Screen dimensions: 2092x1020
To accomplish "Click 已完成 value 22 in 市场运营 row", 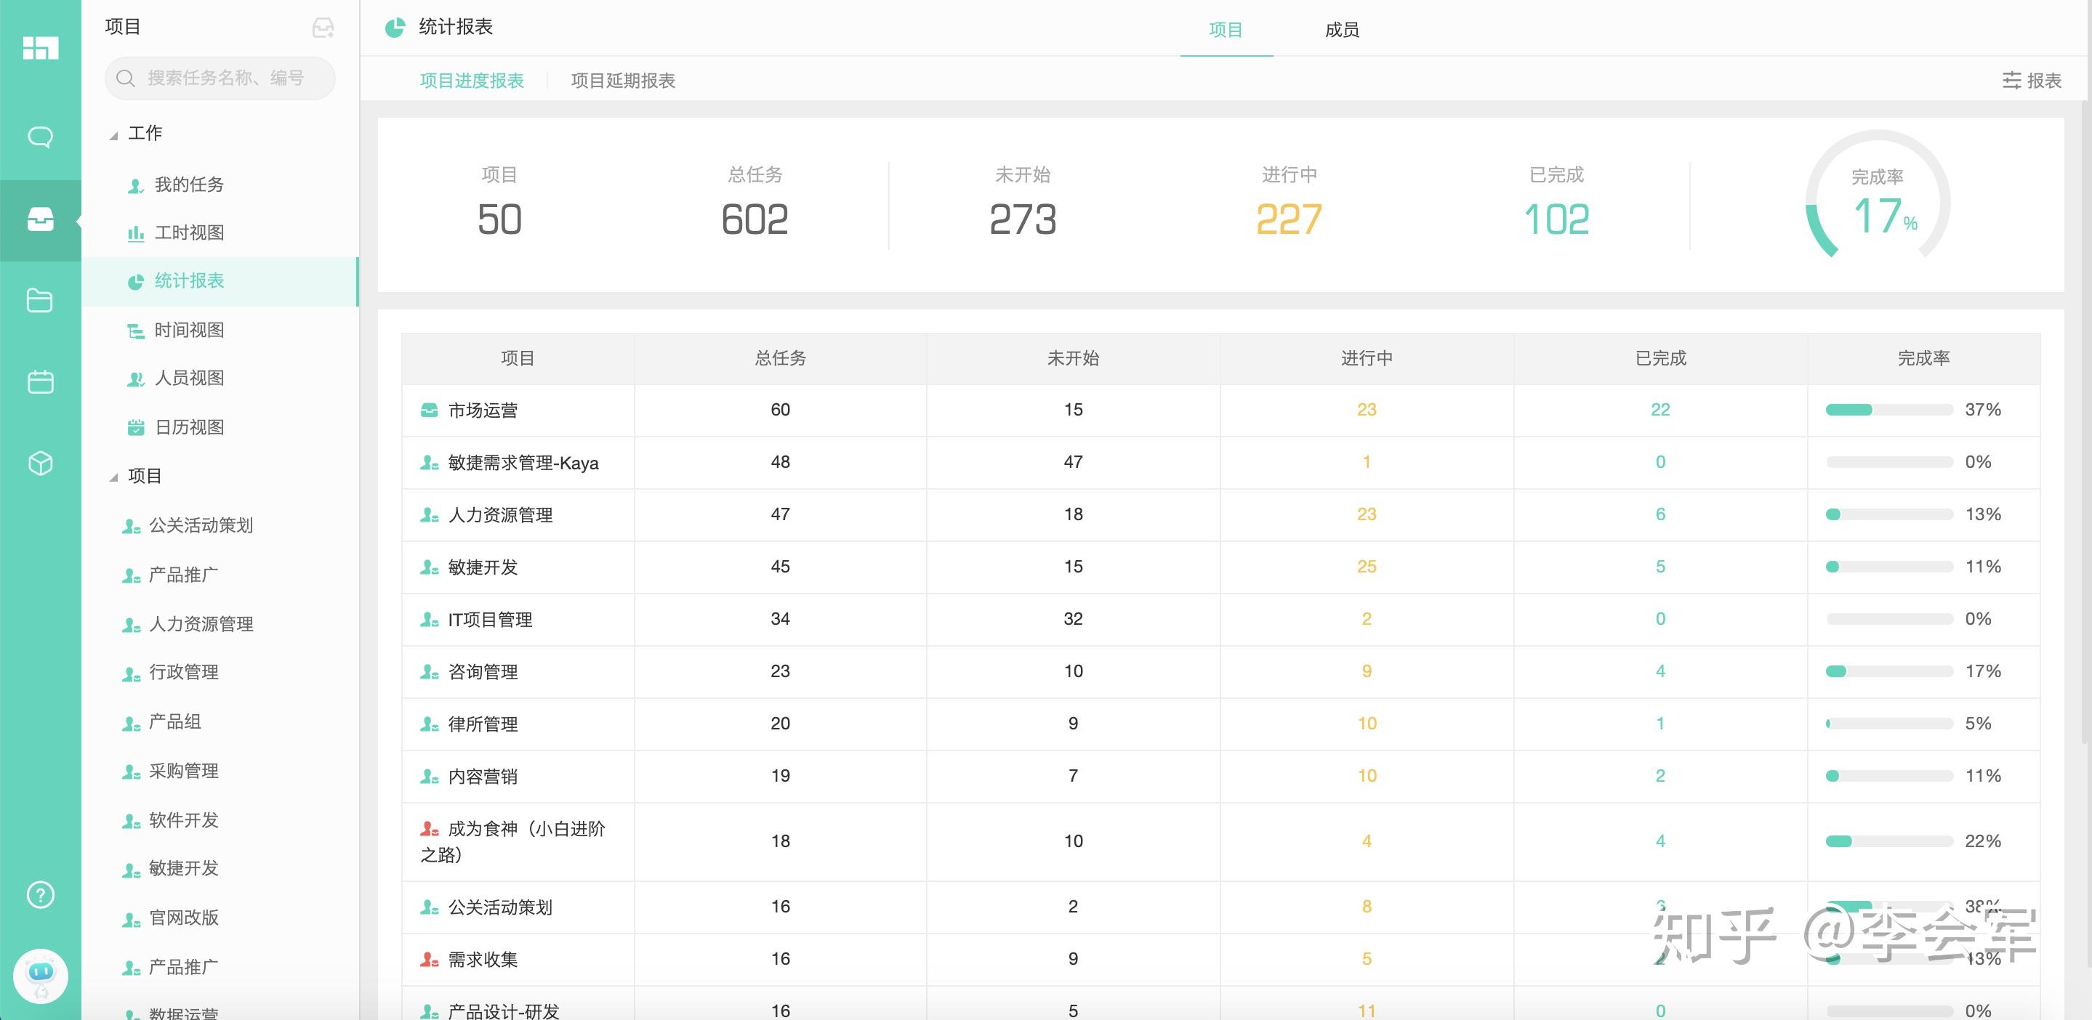I will [x=1660, y=410].
